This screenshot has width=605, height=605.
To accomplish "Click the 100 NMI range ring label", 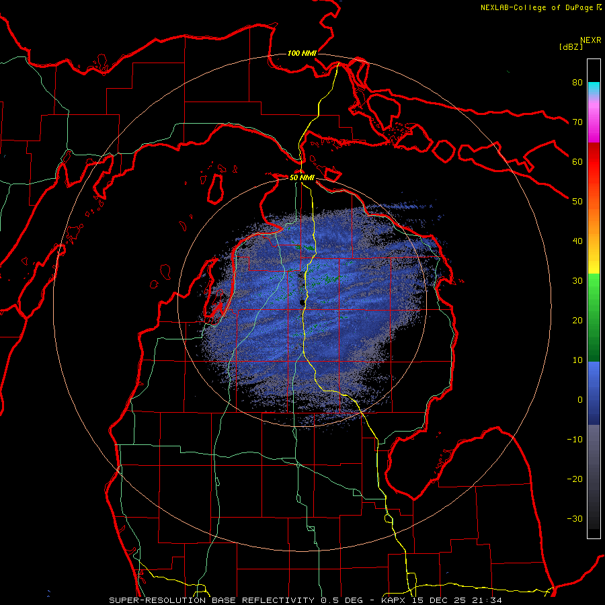I will pos(302,53).
